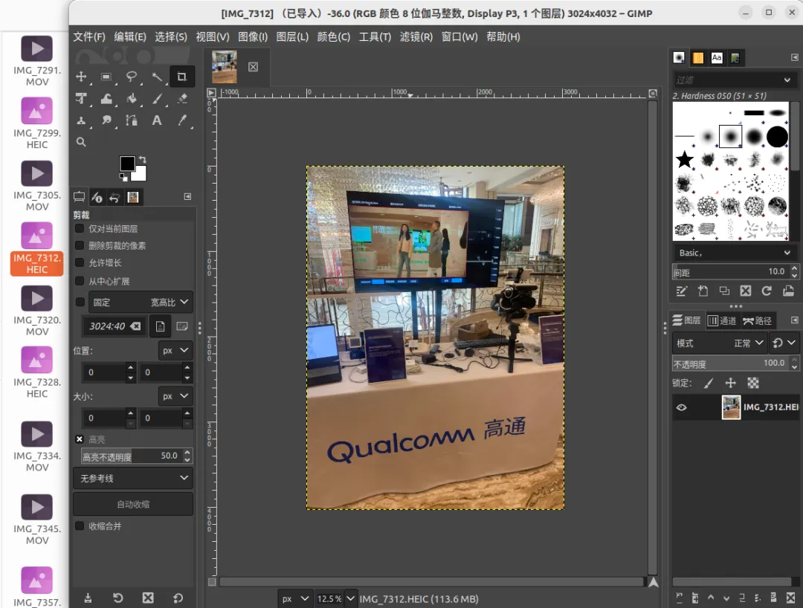Enable 允许增长 checkbox

(x=80, y=262)
